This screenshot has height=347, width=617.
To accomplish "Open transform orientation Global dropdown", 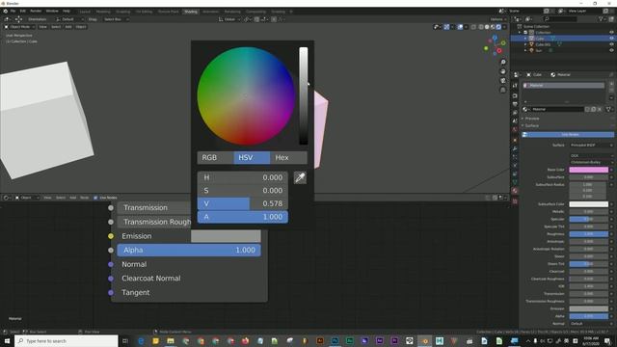I will pos(229,19).
